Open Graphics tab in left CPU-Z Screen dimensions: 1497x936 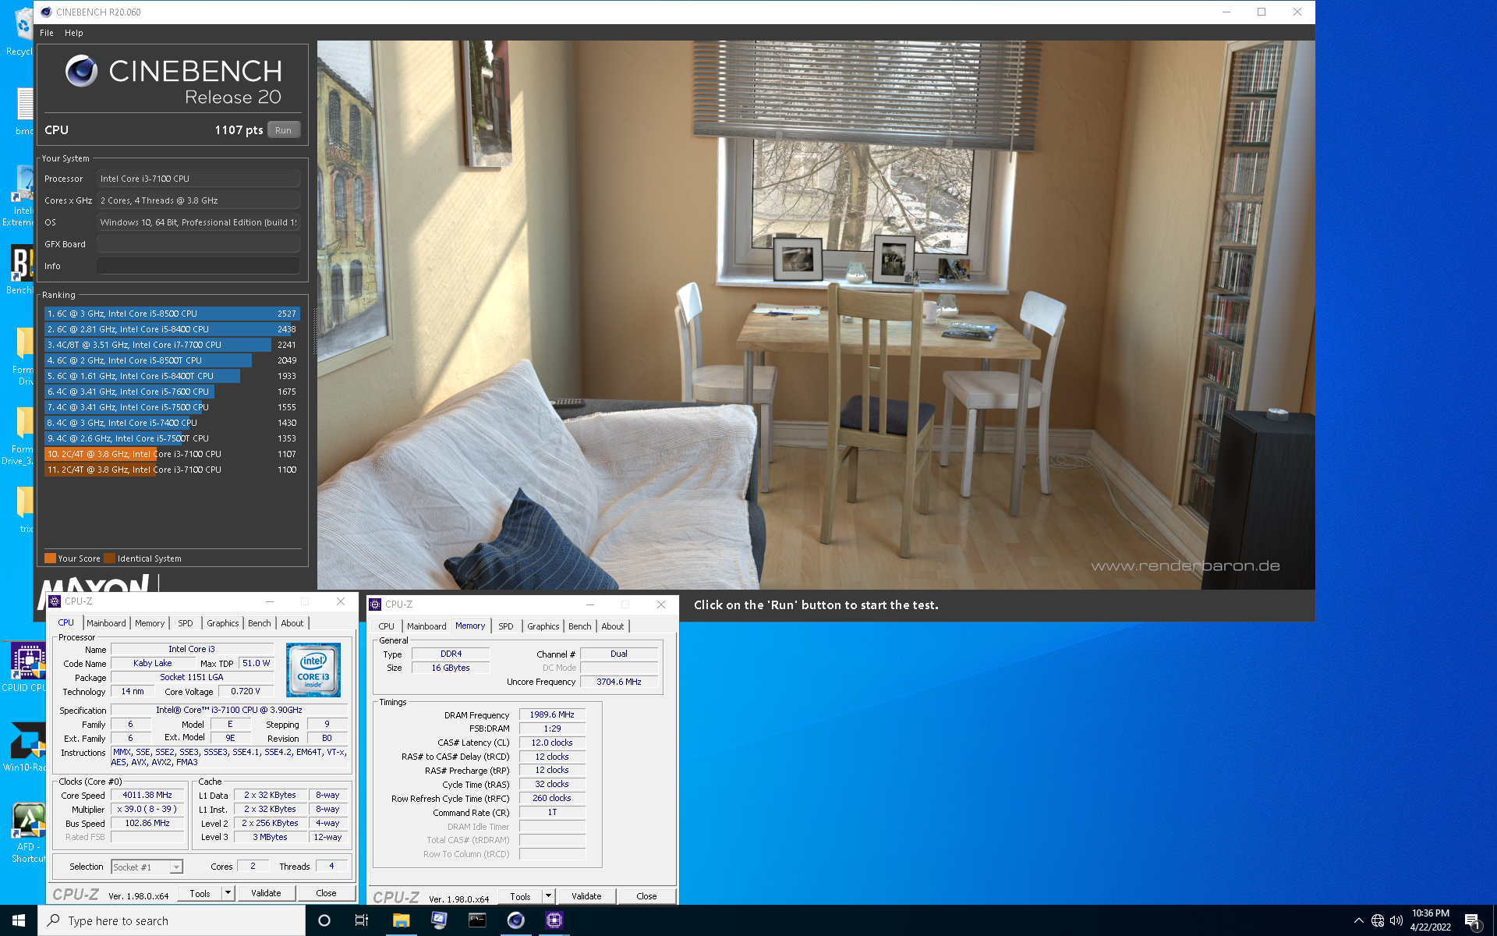tap(223, 623)
